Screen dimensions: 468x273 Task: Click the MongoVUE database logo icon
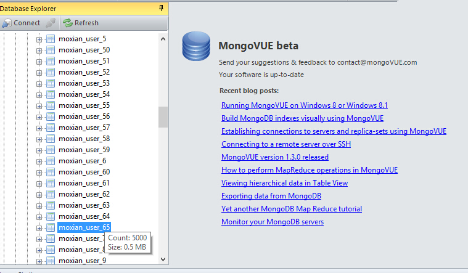point(196,46)
